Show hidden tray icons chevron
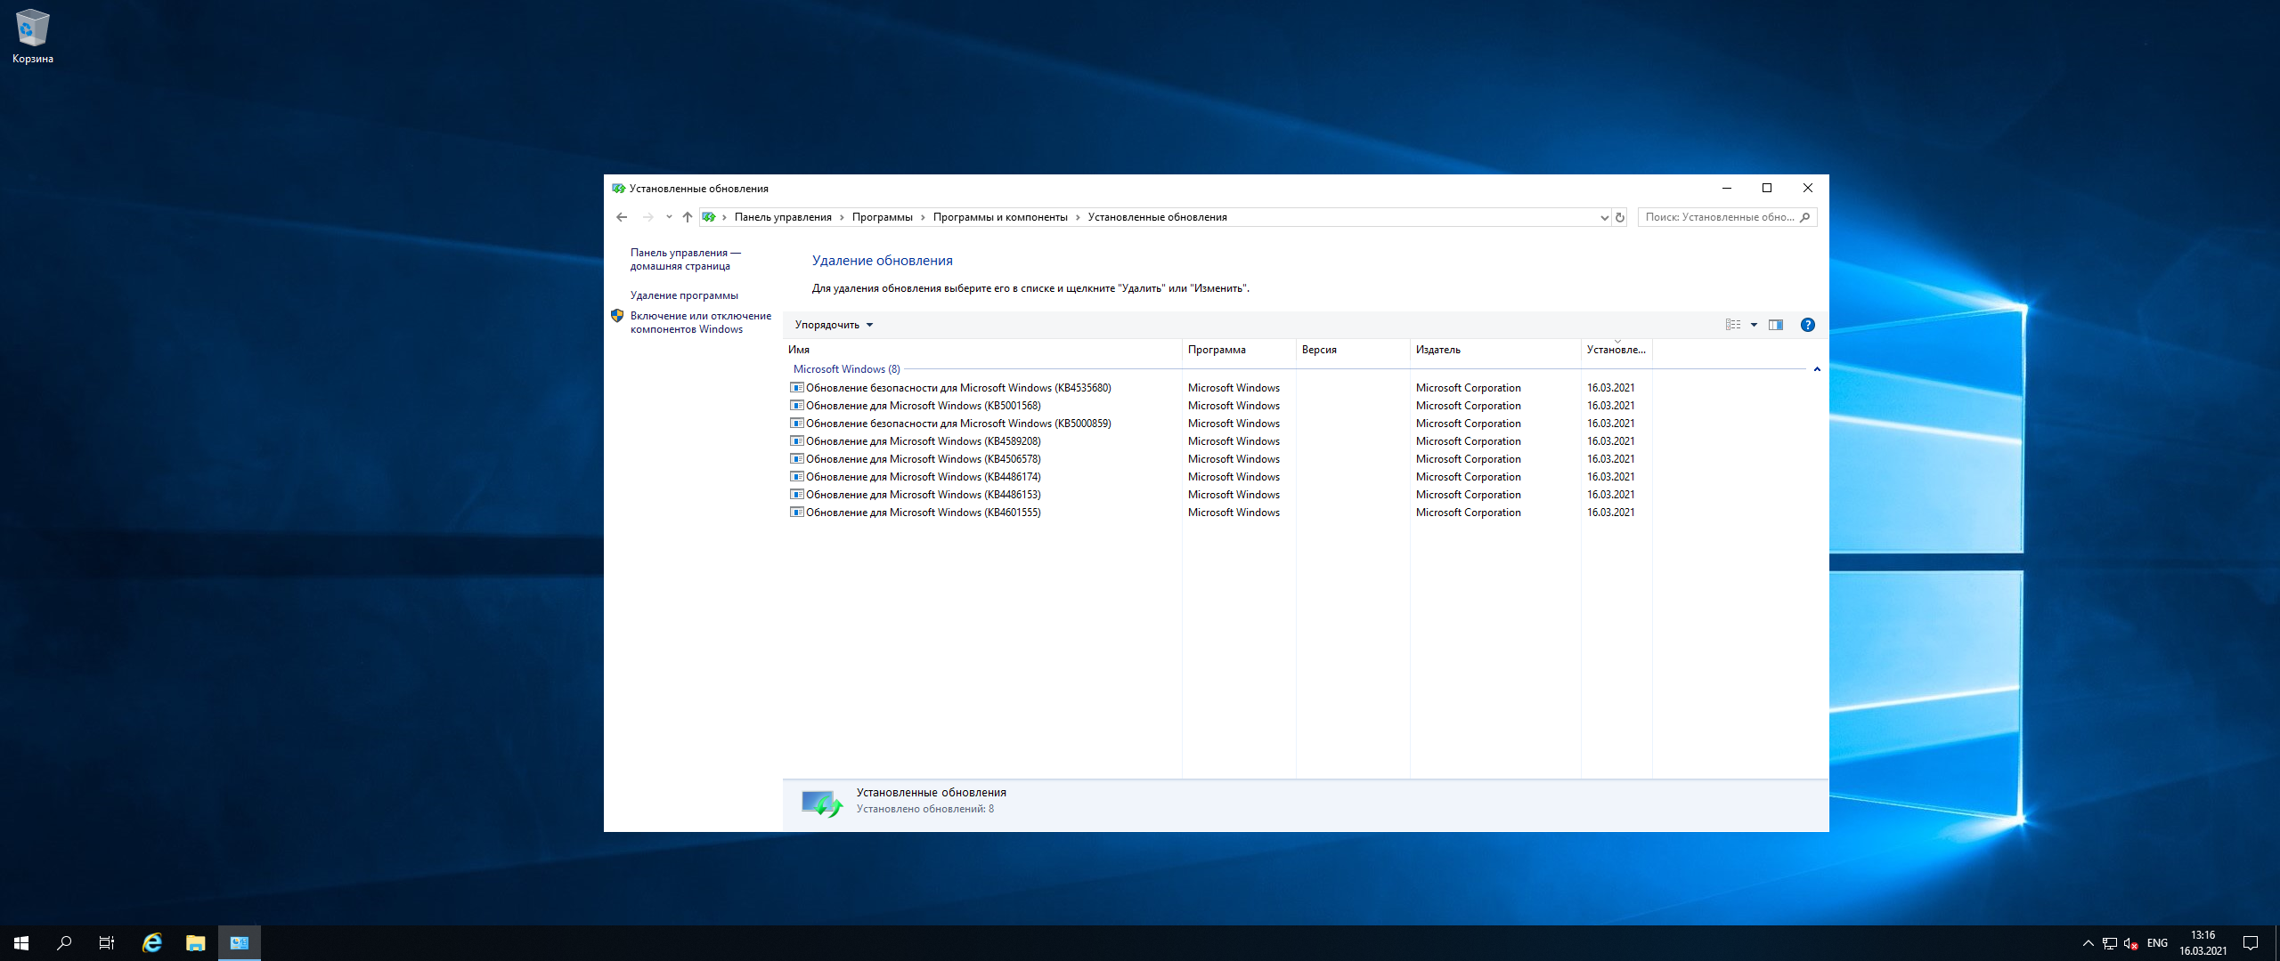Viewport: 2280px width, 961px height. click(2088, 943)
